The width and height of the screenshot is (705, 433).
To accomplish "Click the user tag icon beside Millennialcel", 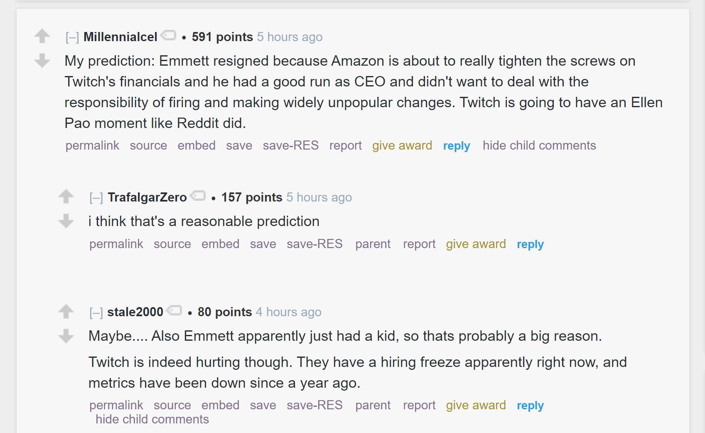I will pyautogui.click(x=168, y=35).
